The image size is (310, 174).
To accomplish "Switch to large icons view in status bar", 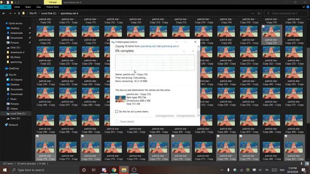I will pos(307,163).
